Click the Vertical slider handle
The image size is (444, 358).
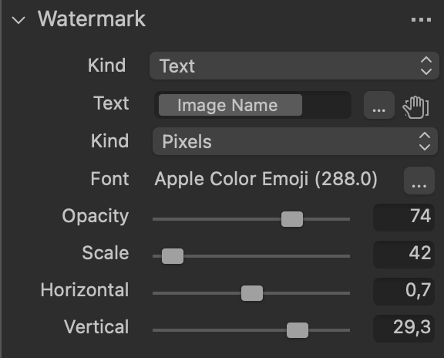[298, 330]
